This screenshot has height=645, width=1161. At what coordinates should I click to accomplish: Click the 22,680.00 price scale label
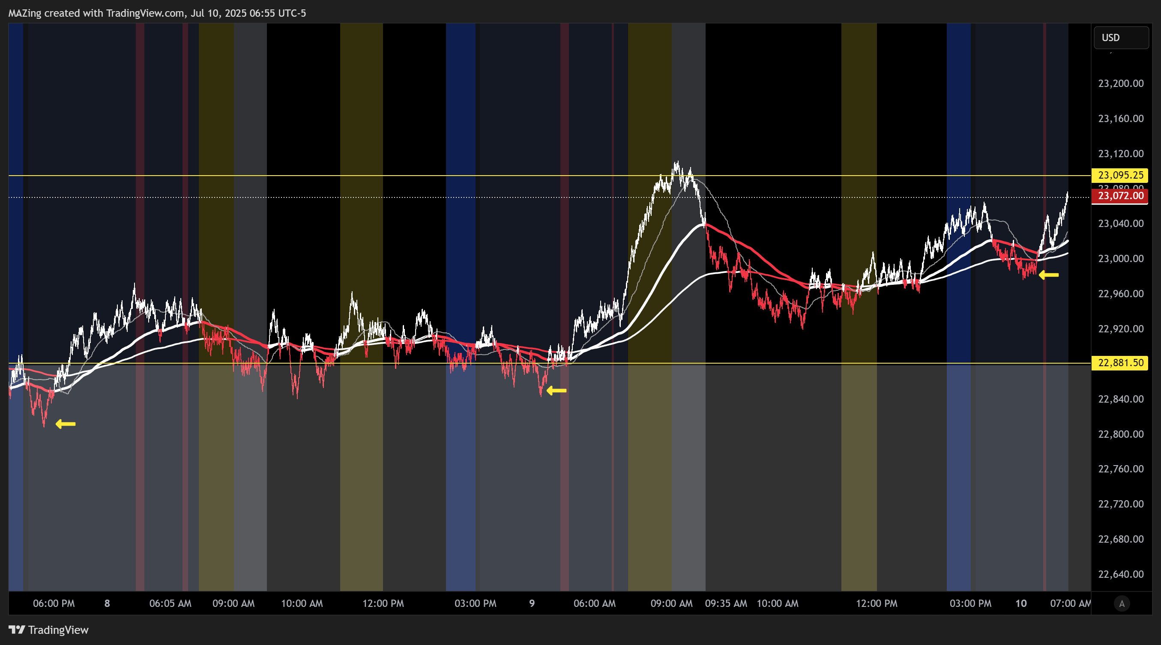point(1121,539)
